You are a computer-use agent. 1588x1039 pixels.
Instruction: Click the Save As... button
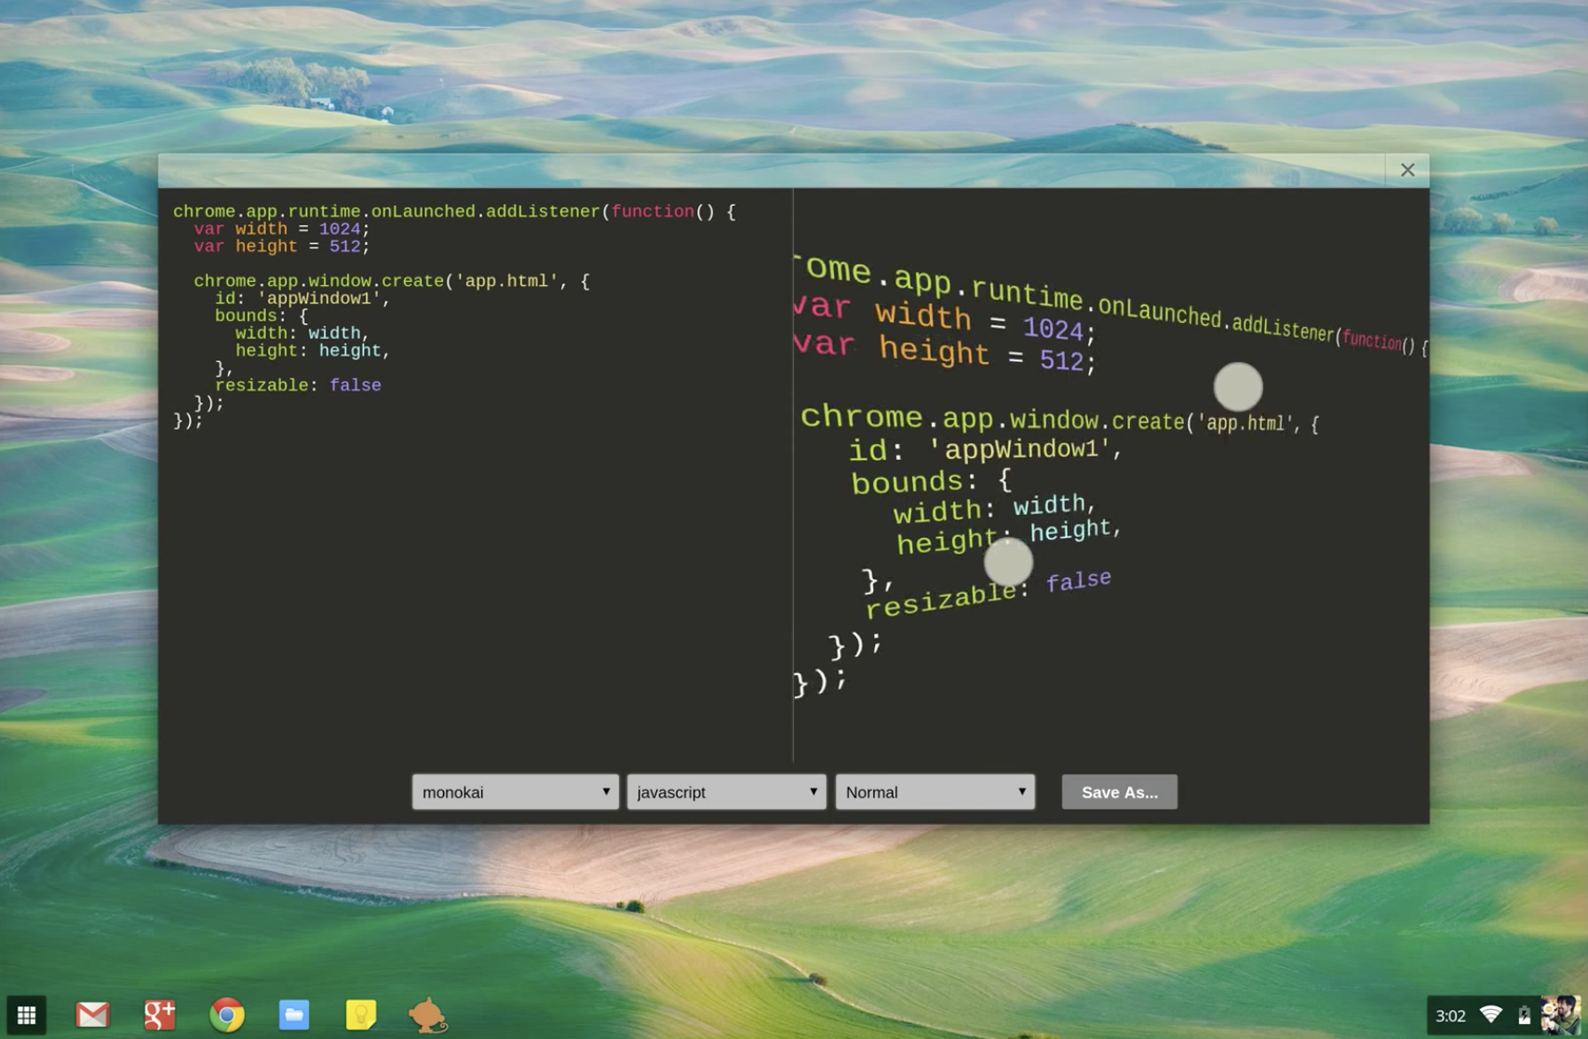pos(1119,792)
